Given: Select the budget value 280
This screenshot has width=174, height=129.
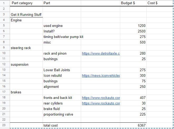Looking at the screenshot, I should click(x=133, y=53).
